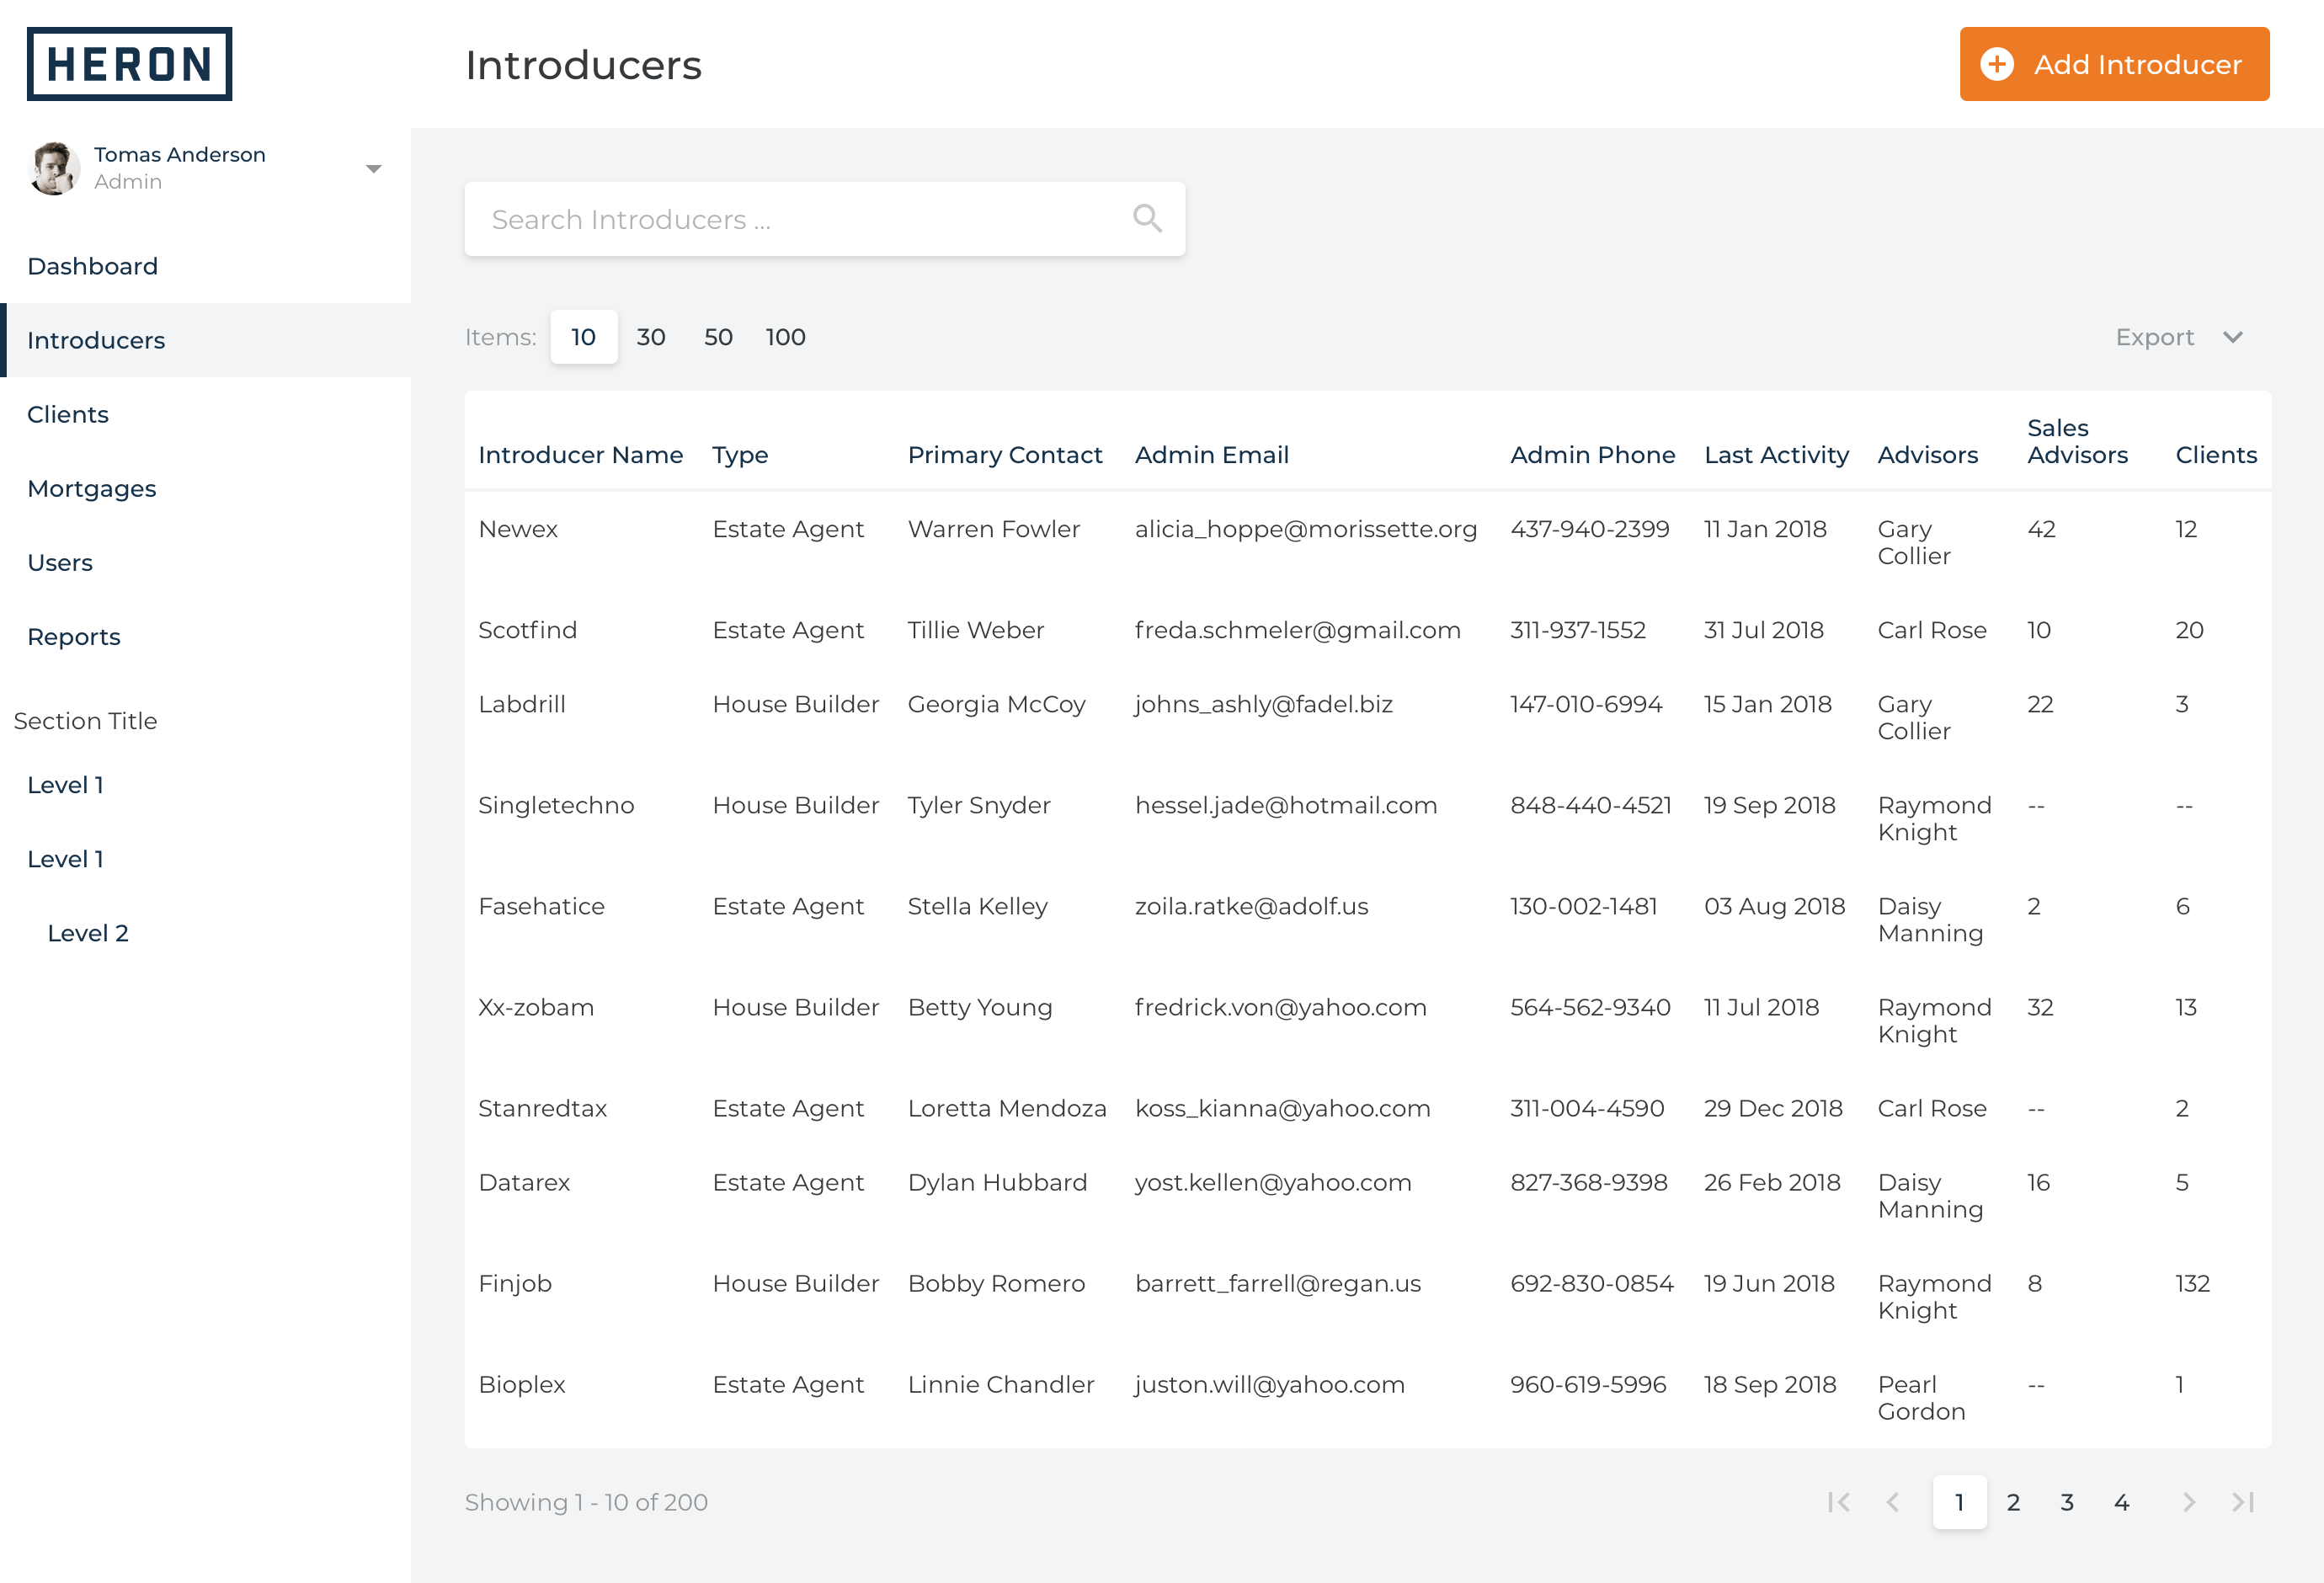
Task: Select Introducers in the sidebar
Action: [x=205, y=340]
